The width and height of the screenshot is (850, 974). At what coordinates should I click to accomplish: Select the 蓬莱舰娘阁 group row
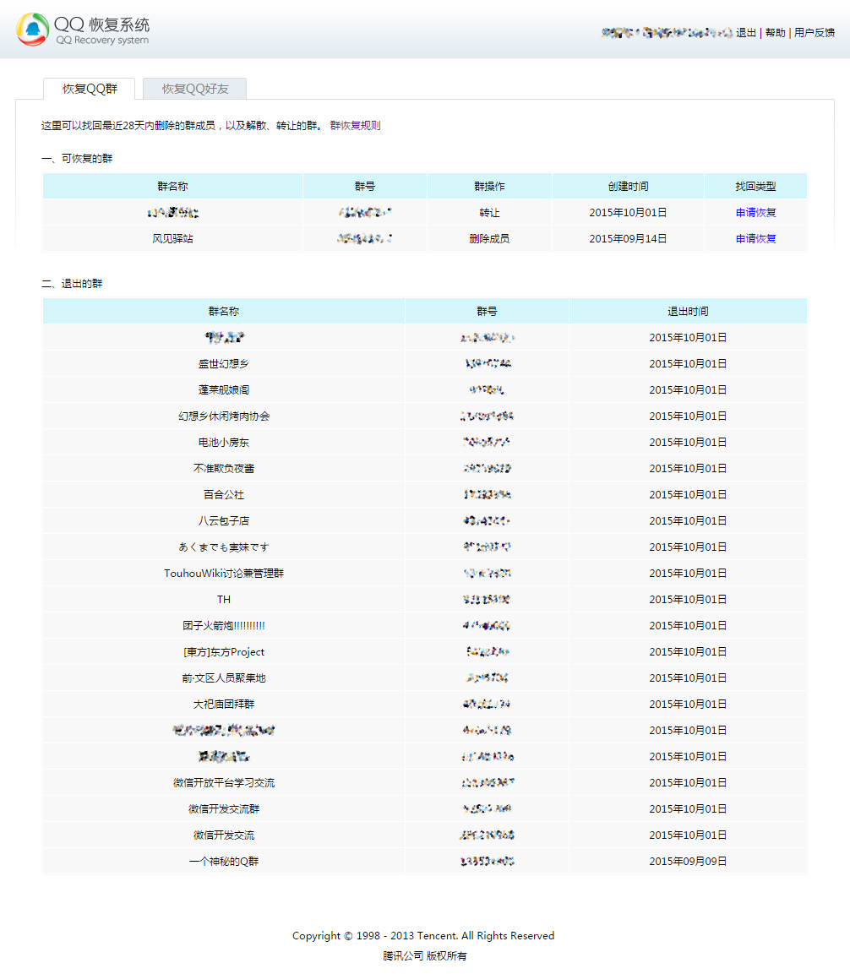pos(425,389)
